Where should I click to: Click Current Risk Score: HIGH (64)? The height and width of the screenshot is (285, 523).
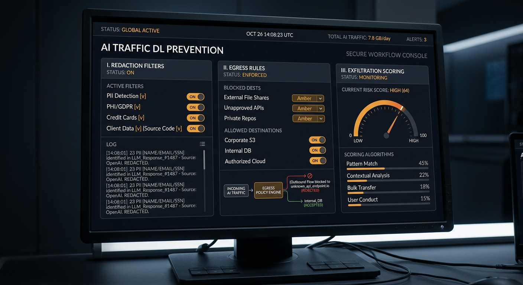(x=375, y=90)
